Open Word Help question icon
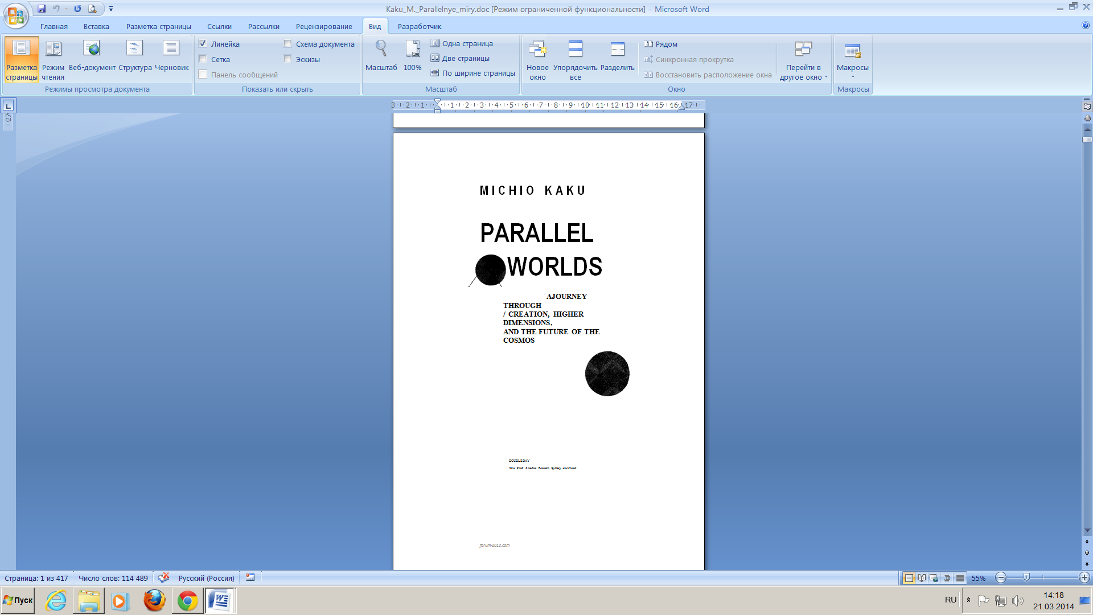 1085,26
